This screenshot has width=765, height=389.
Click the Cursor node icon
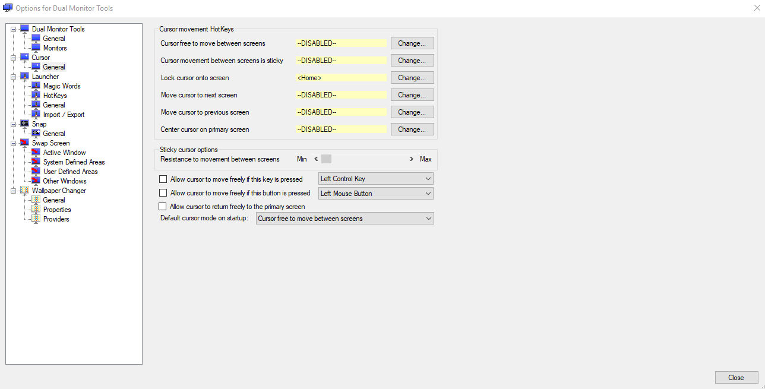(x=24, y=58)
